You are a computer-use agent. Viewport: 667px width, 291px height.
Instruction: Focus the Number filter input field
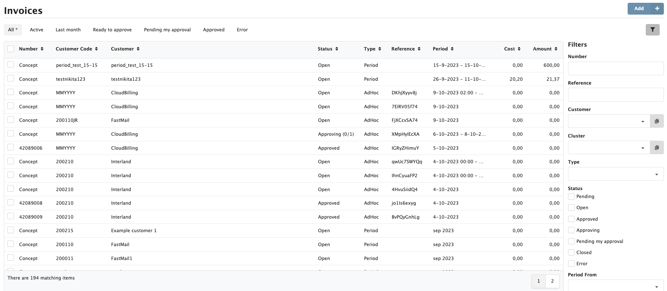point(616,68)
